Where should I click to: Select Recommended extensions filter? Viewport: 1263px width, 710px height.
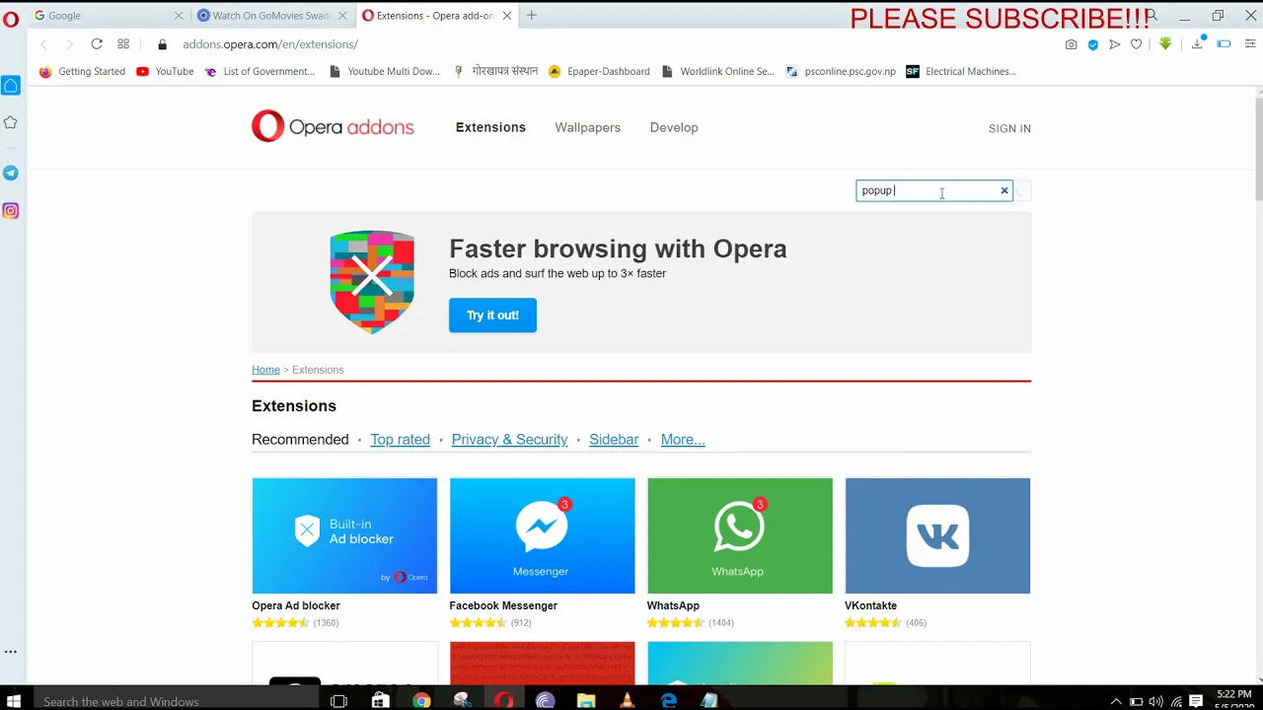(300, 440)
